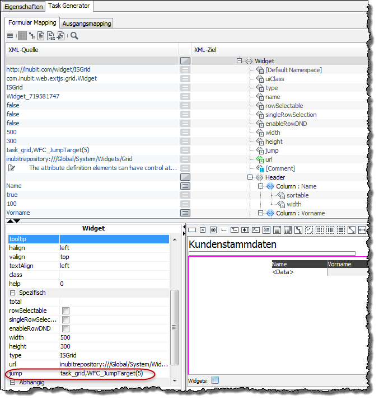The width and height of the screenshot is (379, 400).
Task: Select the tree widget tool in palette
Action: coord(298,230)
